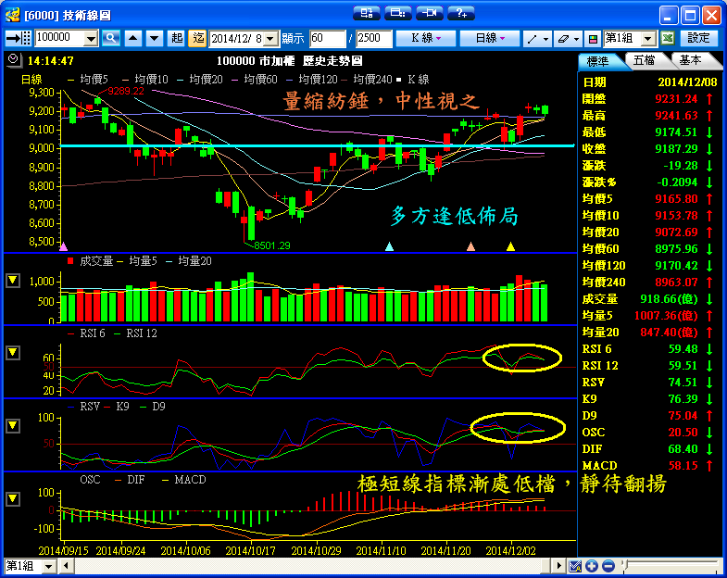Switch to the 五檔 tab

(645, 60)
